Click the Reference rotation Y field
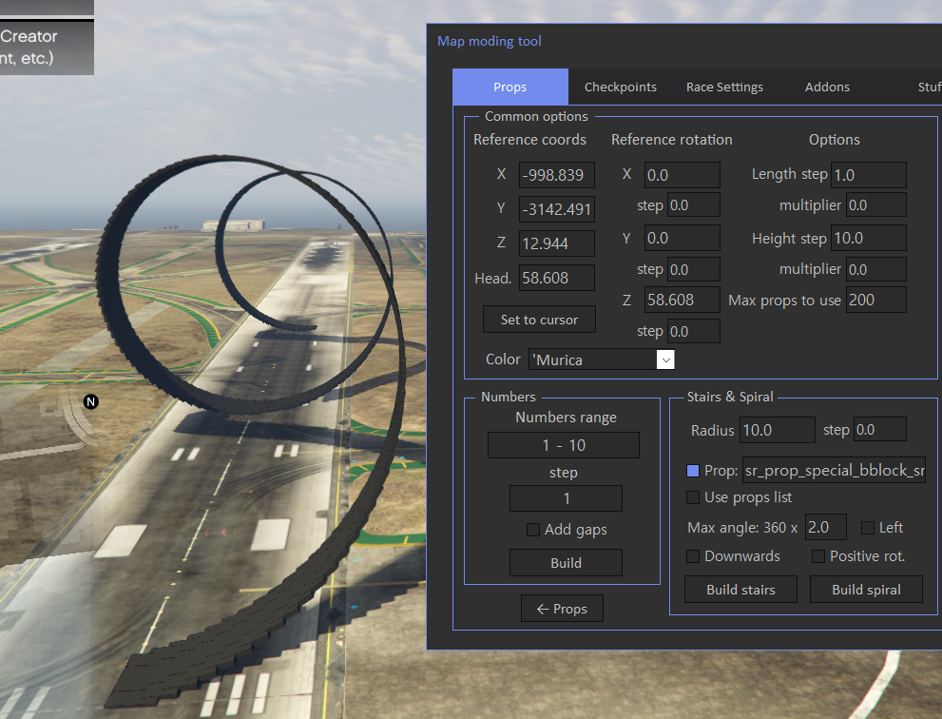The height and width of the screenshot is (719, 942). coord(682,238)
